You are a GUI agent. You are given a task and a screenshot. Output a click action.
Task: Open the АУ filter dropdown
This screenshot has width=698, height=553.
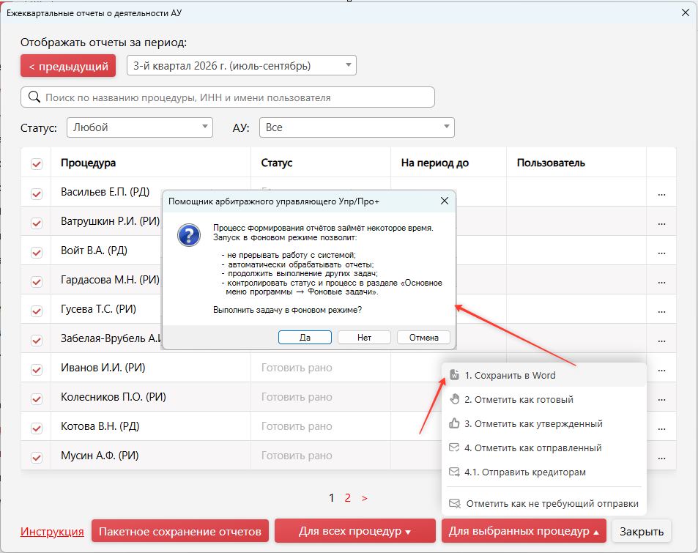[x=357, y=127]
